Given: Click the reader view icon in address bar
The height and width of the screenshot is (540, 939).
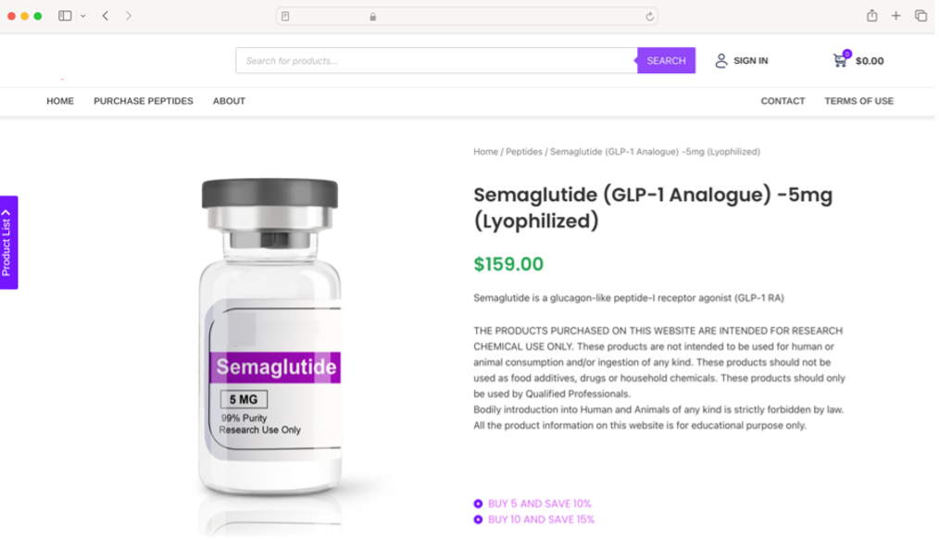Looking at the screenshot, I should [x=285, y=17].
